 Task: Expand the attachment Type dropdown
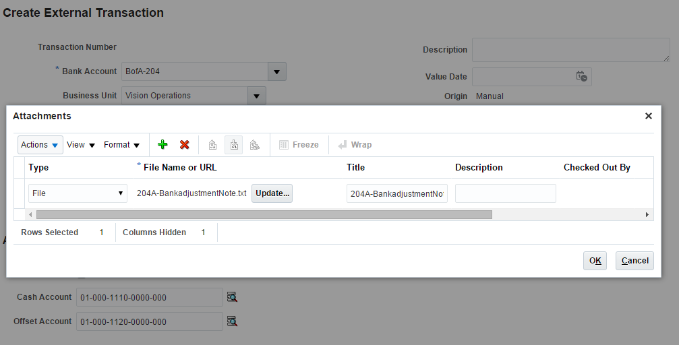121,193
